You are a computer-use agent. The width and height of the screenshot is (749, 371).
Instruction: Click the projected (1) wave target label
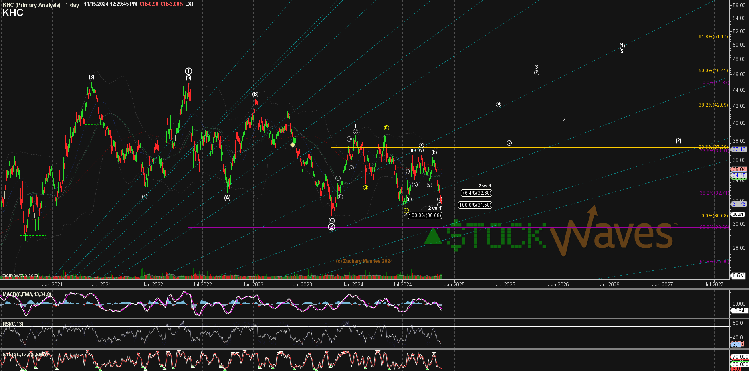pos(622,45)
